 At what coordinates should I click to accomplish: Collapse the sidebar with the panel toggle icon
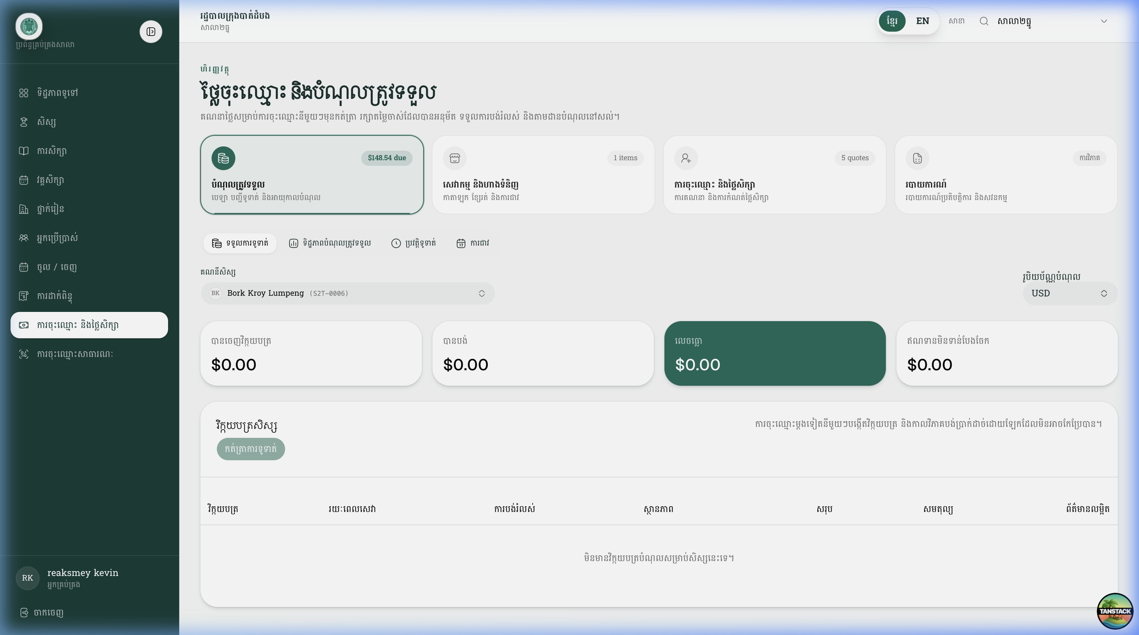[151, 32]
